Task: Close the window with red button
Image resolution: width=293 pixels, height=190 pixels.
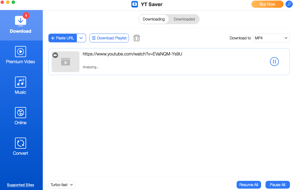Action: tap(2, 2)
